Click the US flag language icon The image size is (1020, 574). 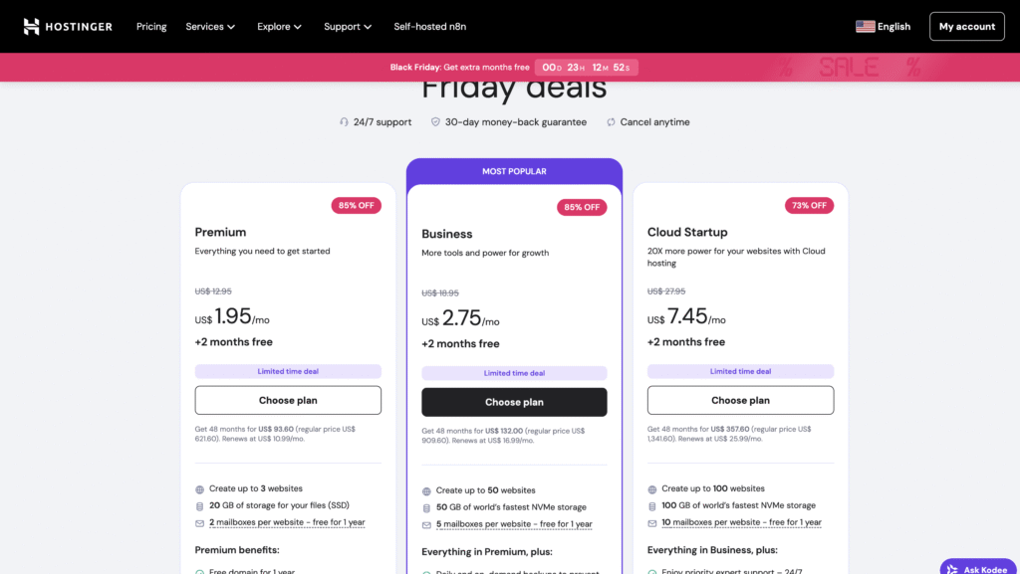[x=865, y=27]
